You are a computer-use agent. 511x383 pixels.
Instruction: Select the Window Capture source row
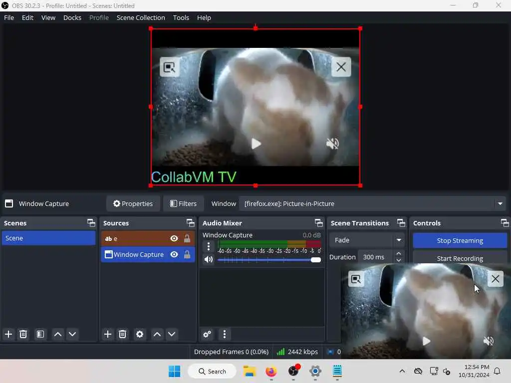pyautogui.click(x=148, y=254)
